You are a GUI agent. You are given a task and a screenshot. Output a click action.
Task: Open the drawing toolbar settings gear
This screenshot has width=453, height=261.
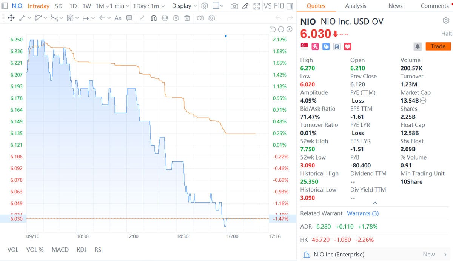tap(212, 18)
